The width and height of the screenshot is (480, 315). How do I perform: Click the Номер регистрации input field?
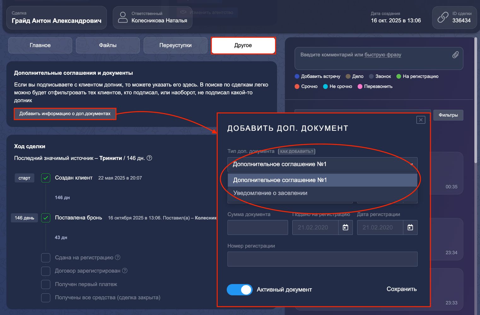pyautogui.click(x=322, y=259)
